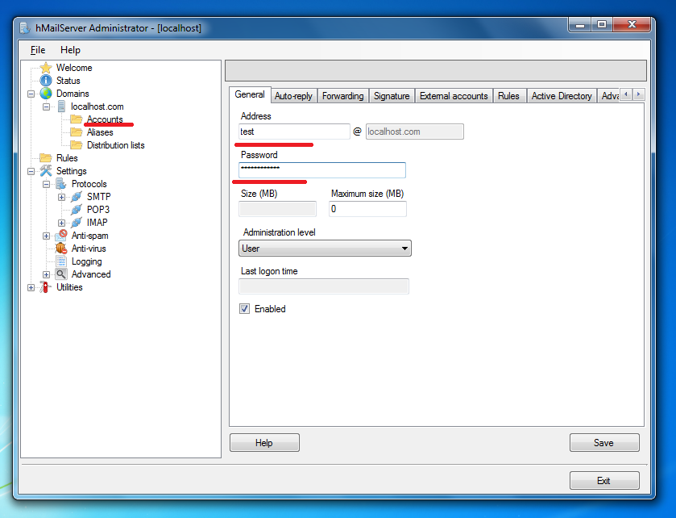Select Status in the tree
Screen dimensions: 676x518
(x=68, y=81)
